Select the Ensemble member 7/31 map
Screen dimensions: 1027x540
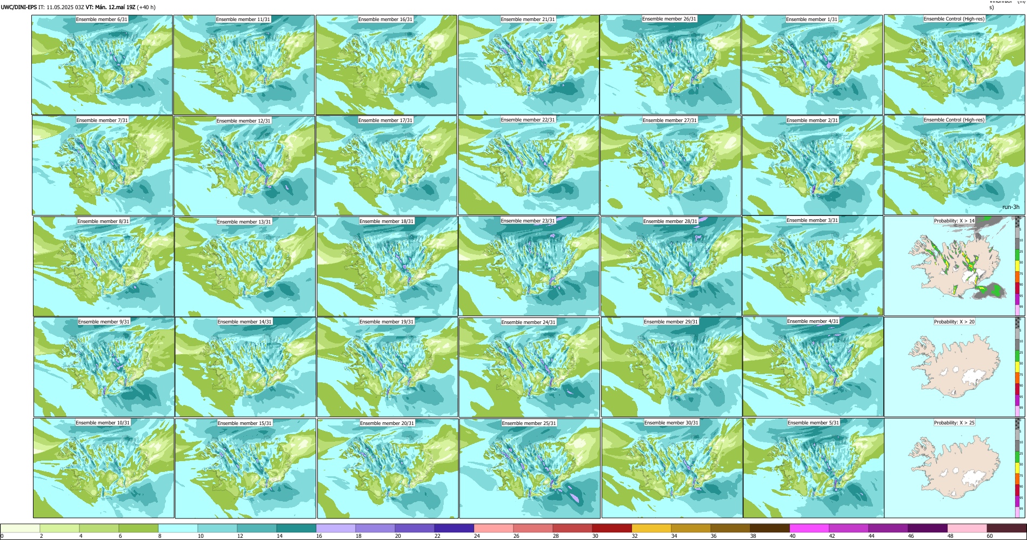[103, 166]
